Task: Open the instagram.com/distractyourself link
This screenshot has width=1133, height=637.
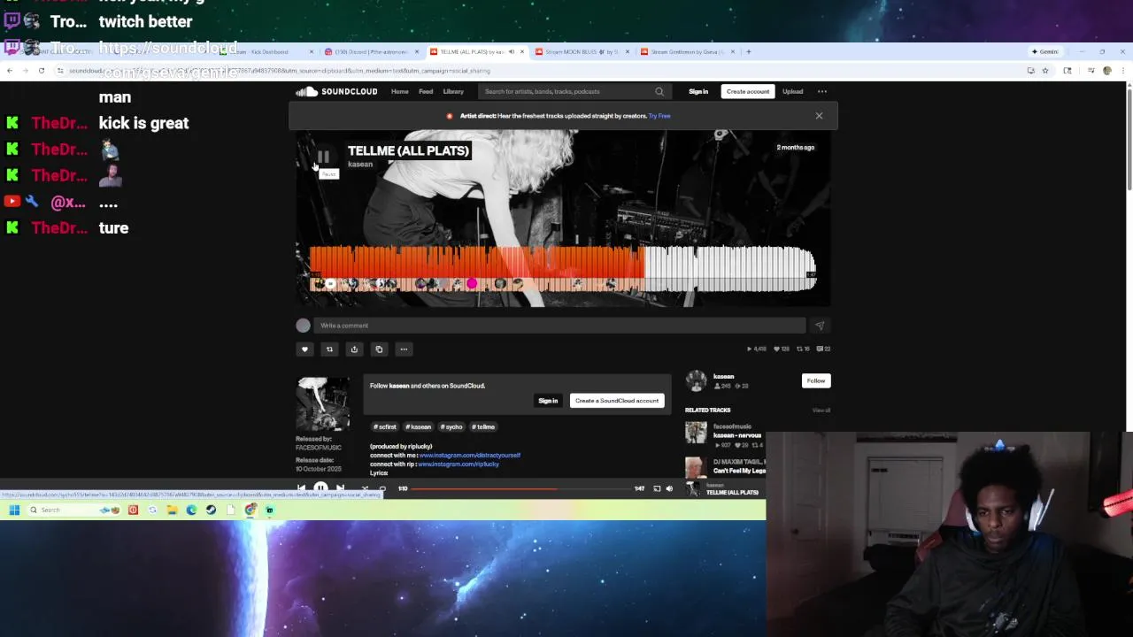Action: [x=470, y=456]
